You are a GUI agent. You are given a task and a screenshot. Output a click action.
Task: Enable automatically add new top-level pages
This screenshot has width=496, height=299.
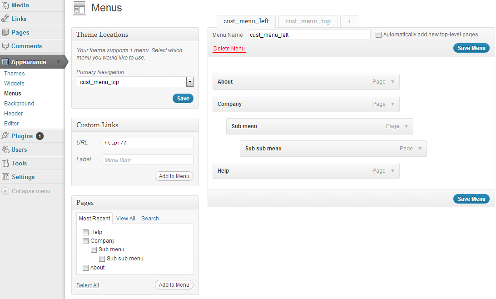378,35
